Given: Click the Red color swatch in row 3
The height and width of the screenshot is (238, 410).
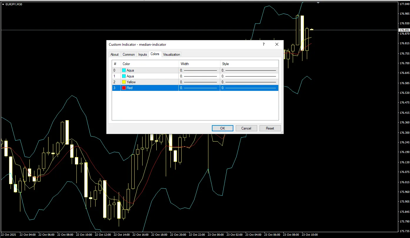Looking at the screenshot, I should point(124,88).
